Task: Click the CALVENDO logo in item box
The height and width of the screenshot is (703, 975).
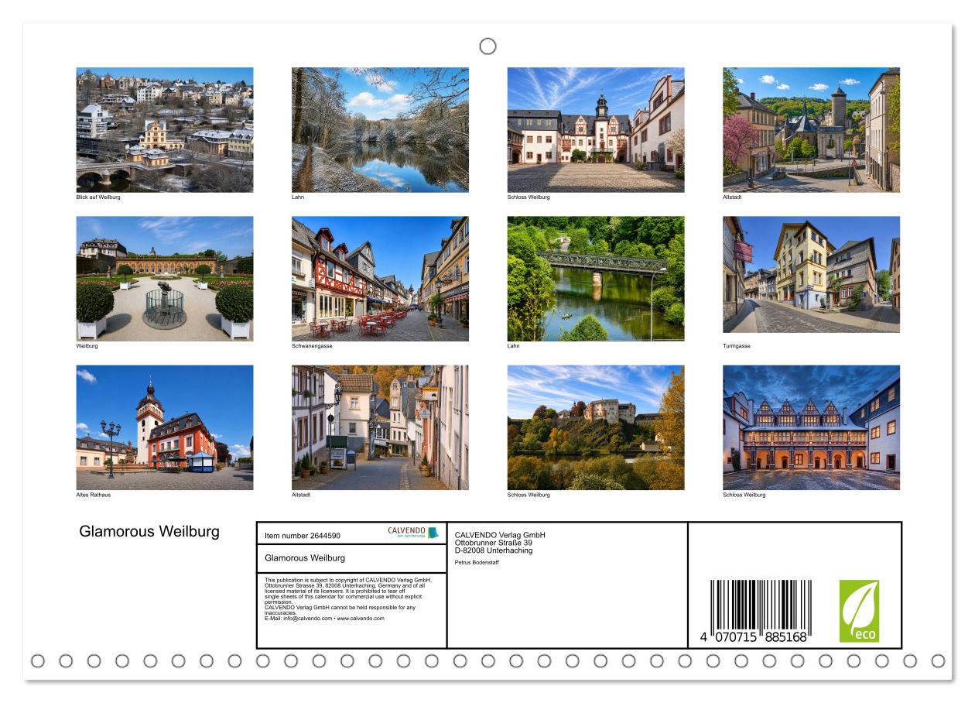Action: point(413,533)
